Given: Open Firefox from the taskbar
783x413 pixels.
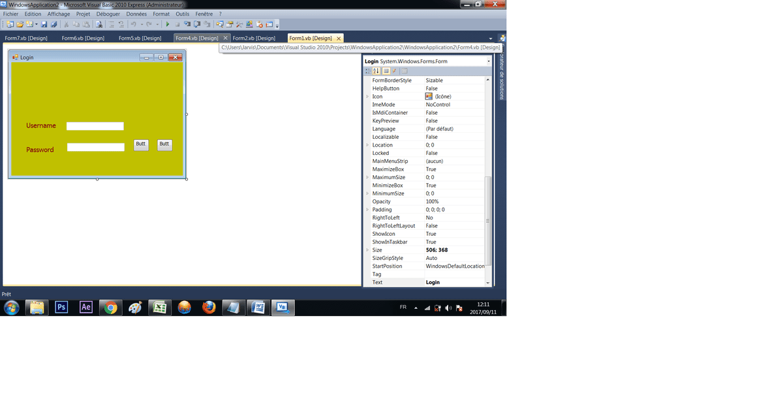Looking at the screenshot, I should pyautogui.click(x=209, y=307).
